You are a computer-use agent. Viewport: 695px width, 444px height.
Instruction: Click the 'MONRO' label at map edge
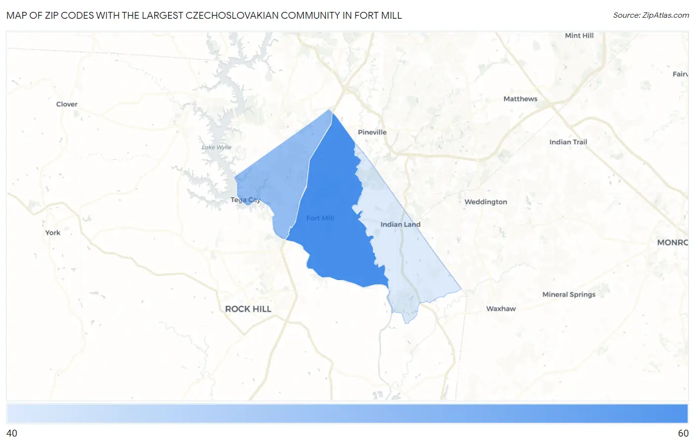click(x=672, y=242)
